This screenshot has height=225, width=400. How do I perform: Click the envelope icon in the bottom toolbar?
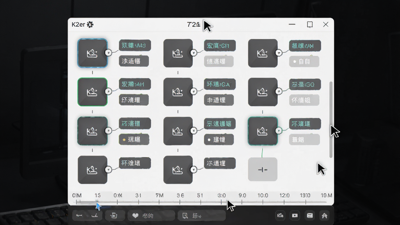[310, 216]
